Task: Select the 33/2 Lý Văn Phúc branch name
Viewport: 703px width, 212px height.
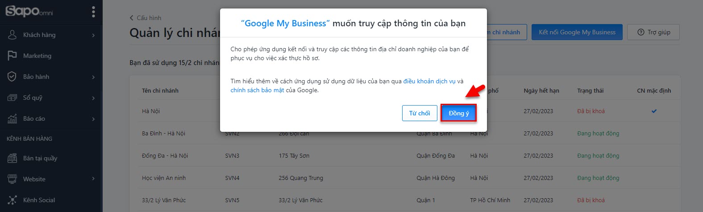Action: click(x=164, y=200)
